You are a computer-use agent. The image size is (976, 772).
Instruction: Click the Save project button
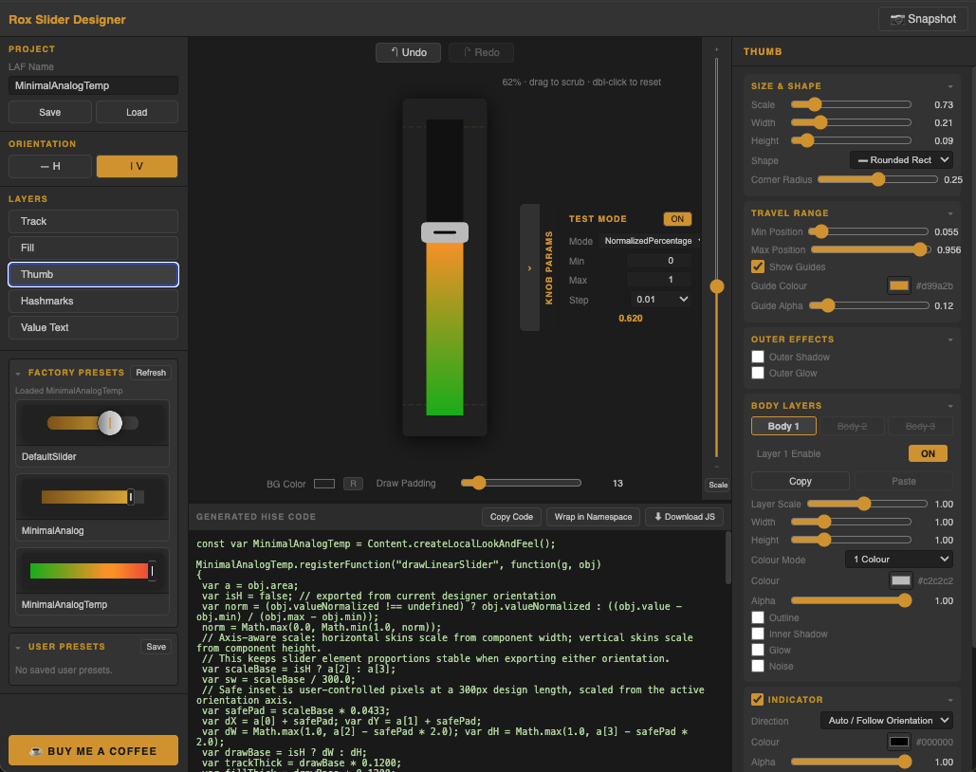click(49, 112)
